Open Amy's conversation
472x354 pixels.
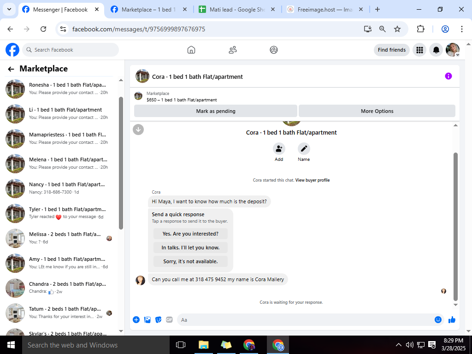pyautogui.click(x=60, y=263)
